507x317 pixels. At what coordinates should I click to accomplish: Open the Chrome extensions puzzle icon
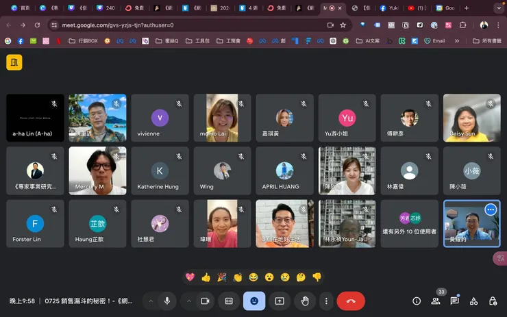click(462, 25)
